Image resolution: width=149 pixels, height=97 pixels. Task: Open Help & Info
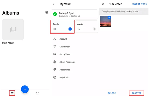tap(74, 77)
